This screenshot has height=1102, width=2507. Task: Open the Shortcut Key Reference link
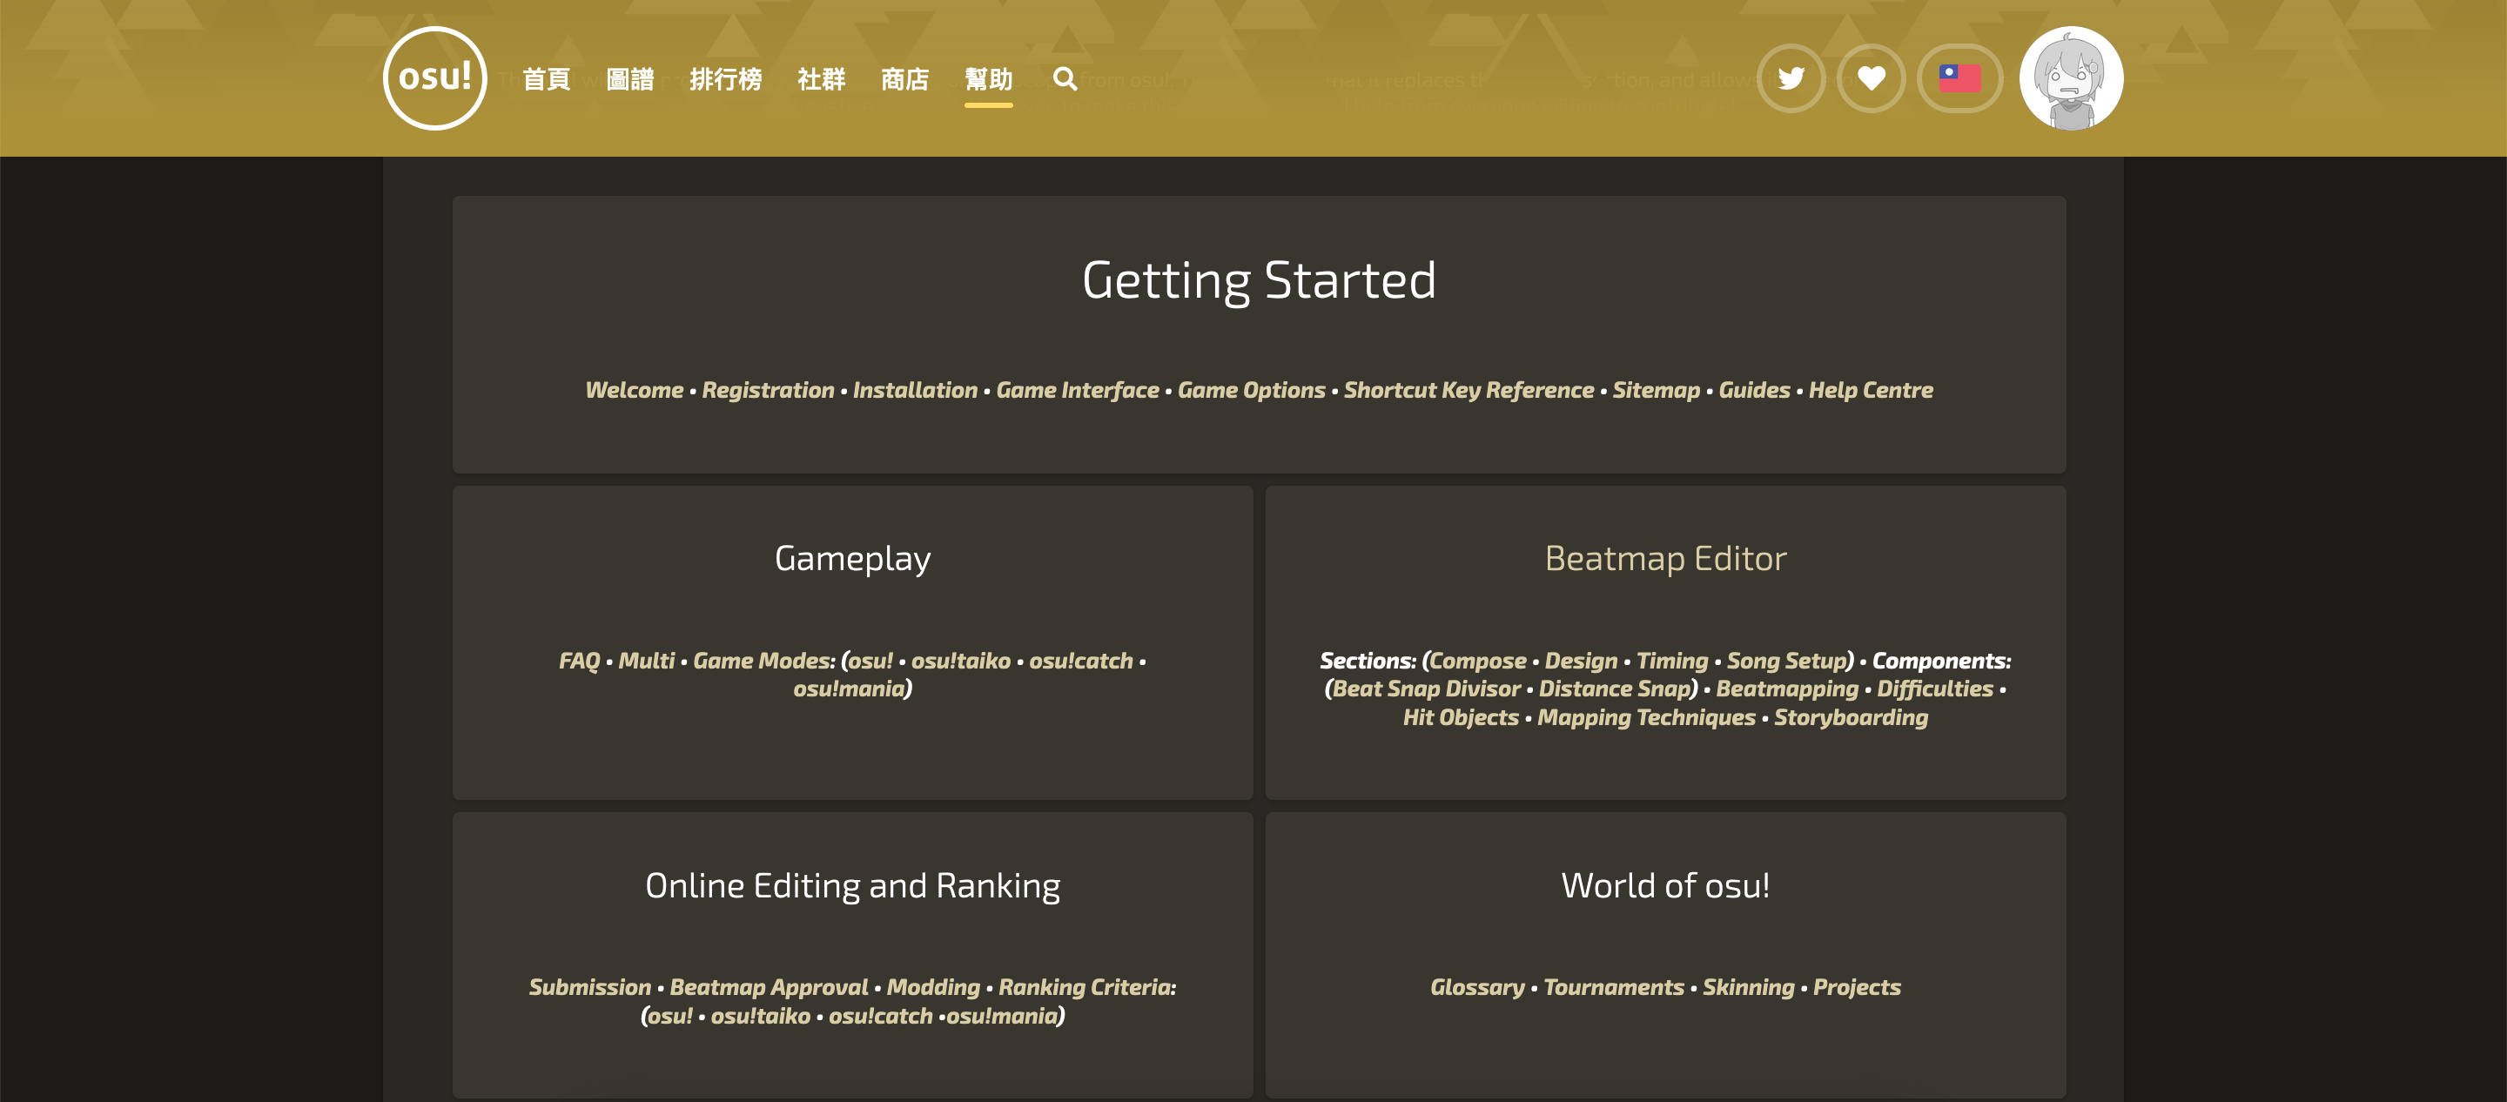pyautogui.click(x=1468, y=389)
